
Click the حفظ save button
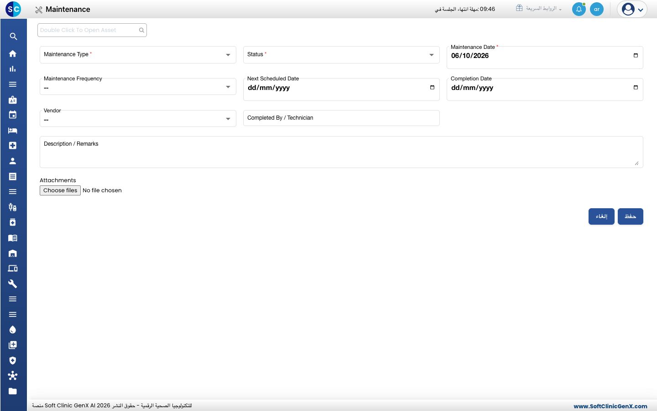click(631, 216)
